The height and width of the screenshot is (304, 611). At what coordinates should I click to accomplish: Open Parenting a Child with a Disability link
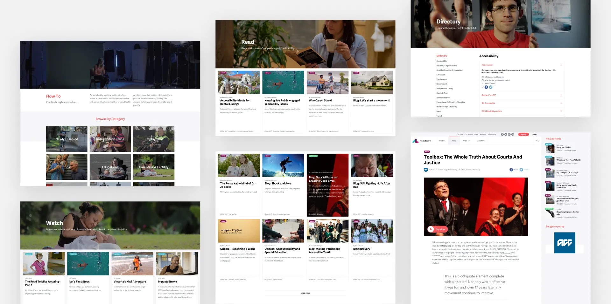click(451, 102)
